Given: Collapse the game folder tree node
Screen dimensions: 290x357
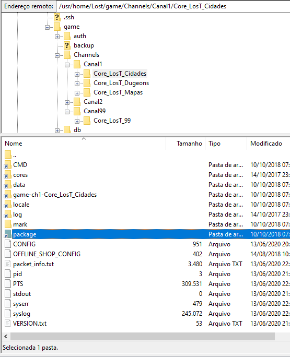Looking at the screenshot, I should pos(47,27).
